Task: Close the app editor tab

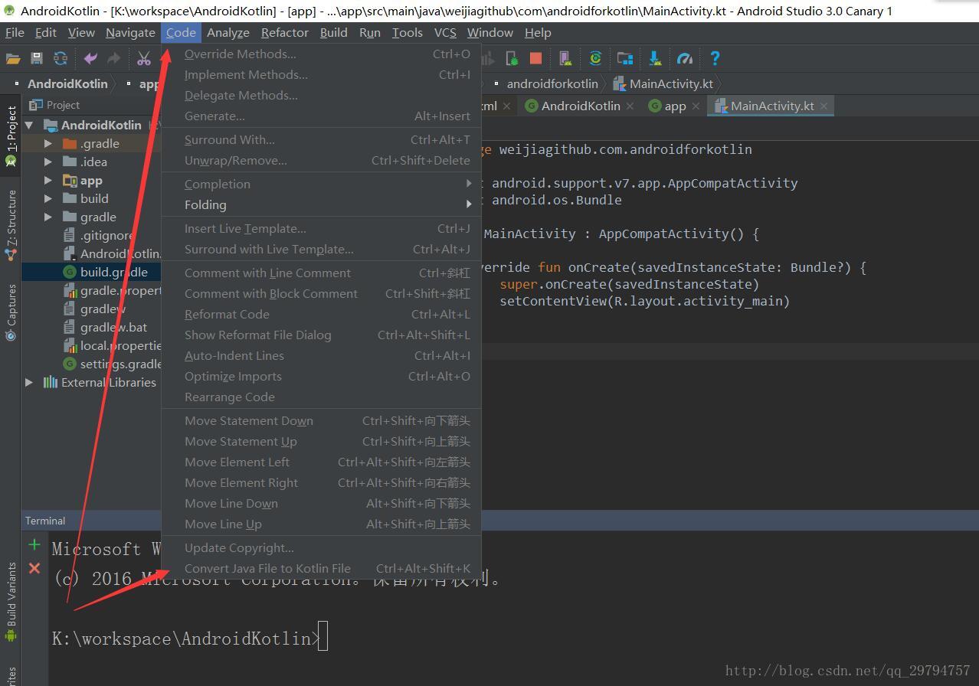Action: pos(696,106)
